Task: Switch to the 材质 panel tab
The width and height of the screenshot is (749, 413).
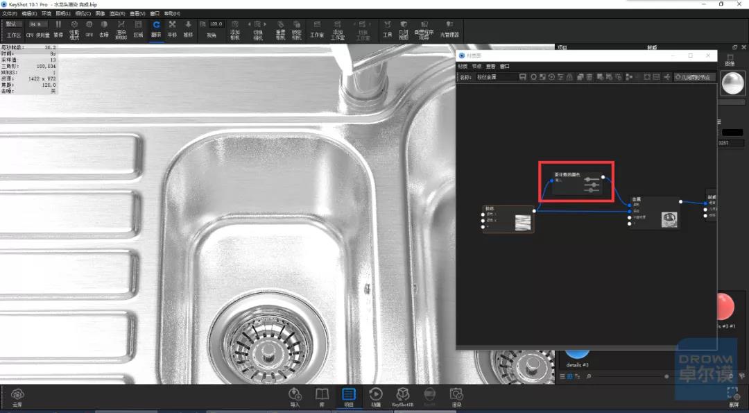Action: click(652, 47)
